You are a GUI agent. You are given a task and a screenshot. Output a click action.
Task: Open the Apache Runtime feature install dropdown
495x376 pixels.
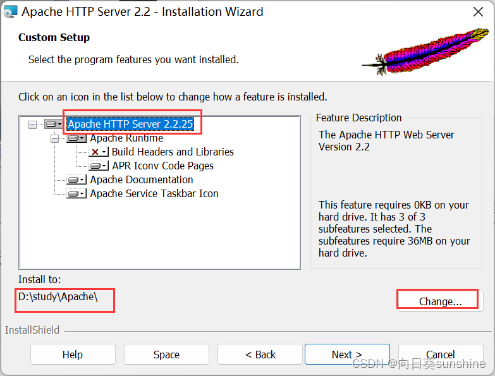pos(76,138)
